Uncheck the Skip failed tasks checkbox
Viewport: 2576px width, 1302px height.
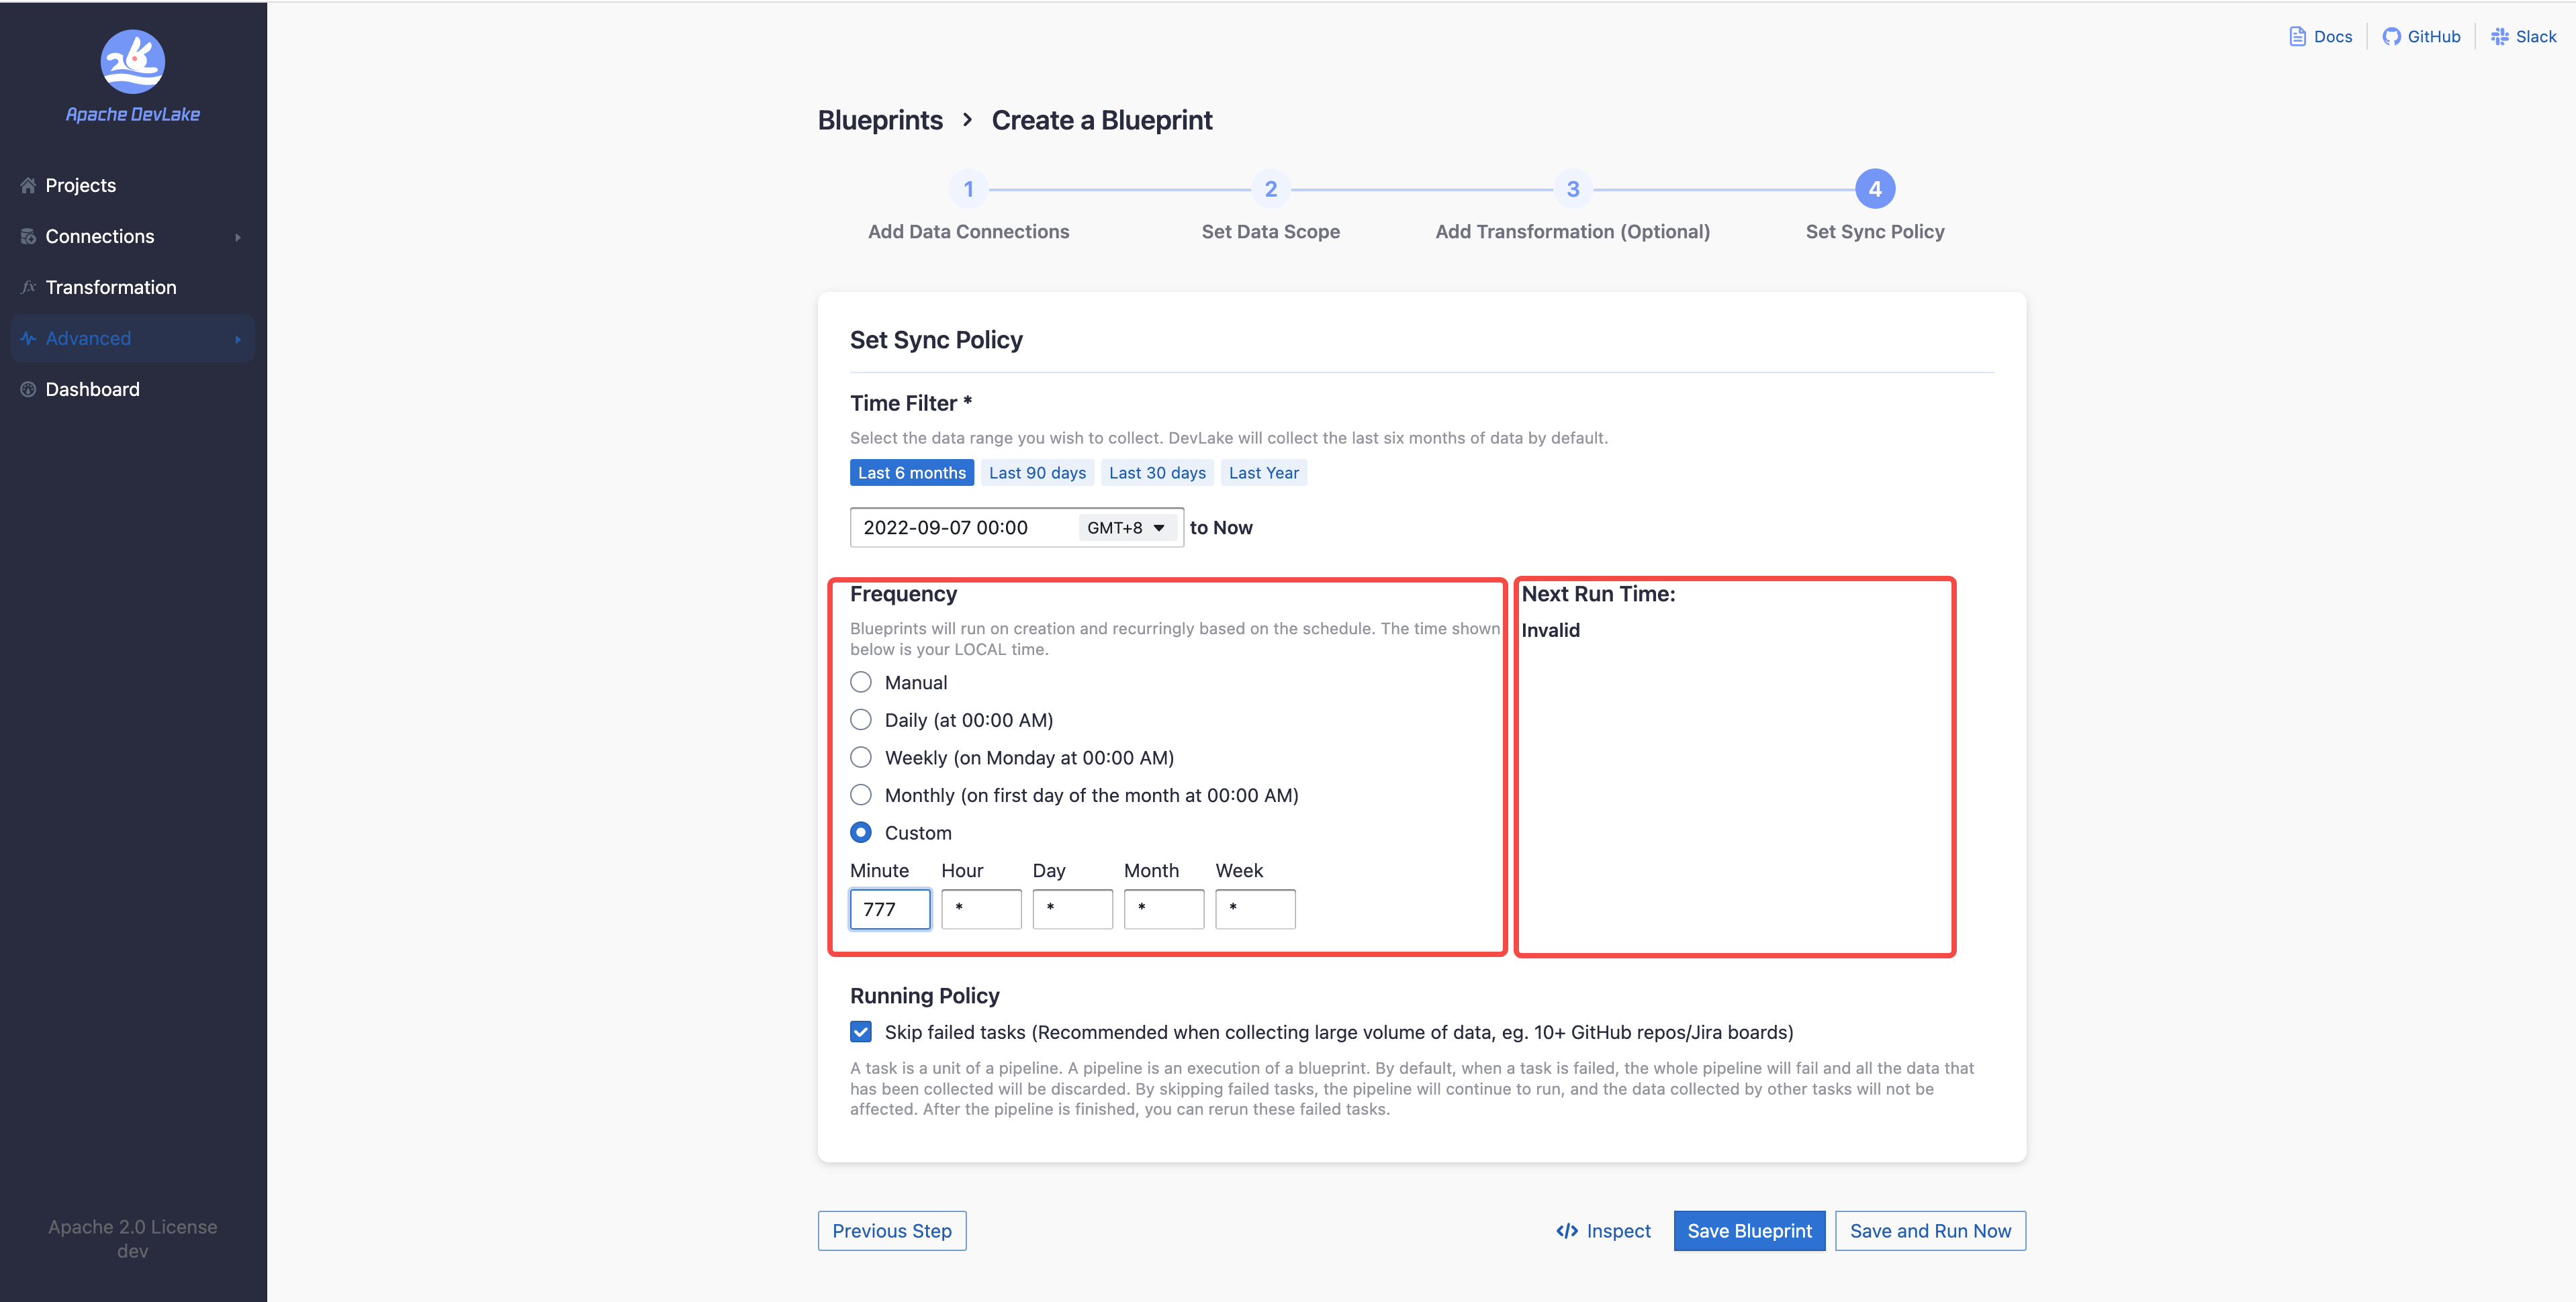click(x=861, y=1032)
